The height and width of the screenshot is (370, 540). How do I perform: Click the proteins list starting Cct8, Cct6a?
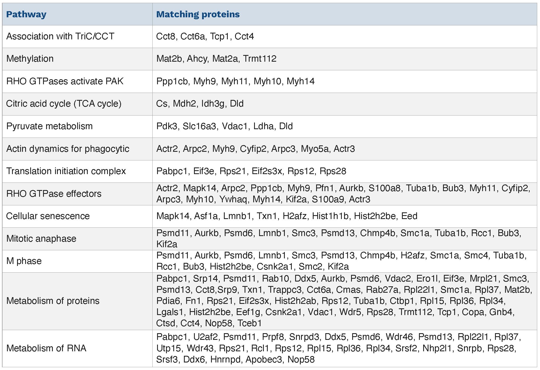[x=205, y=36]
